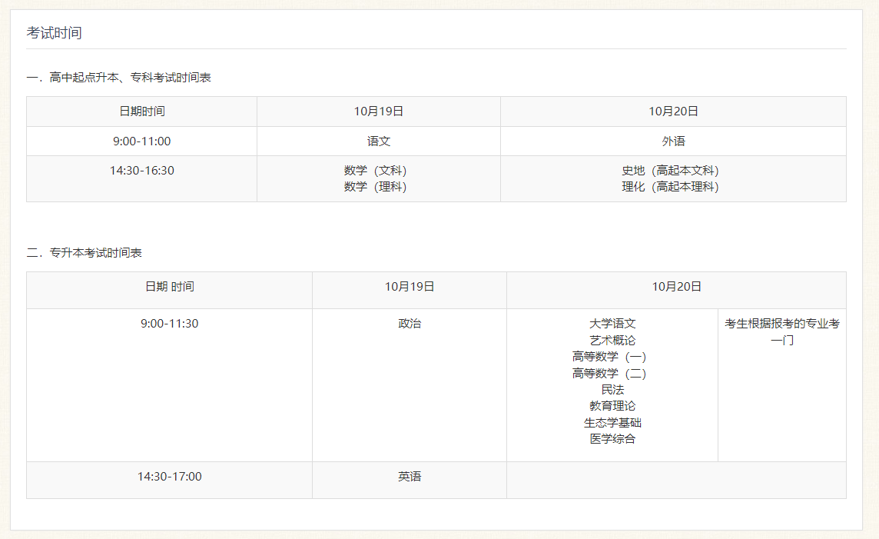
Task: Click the 数学（文科）entry
Action: pyautogui.click(x=376, y=171)
